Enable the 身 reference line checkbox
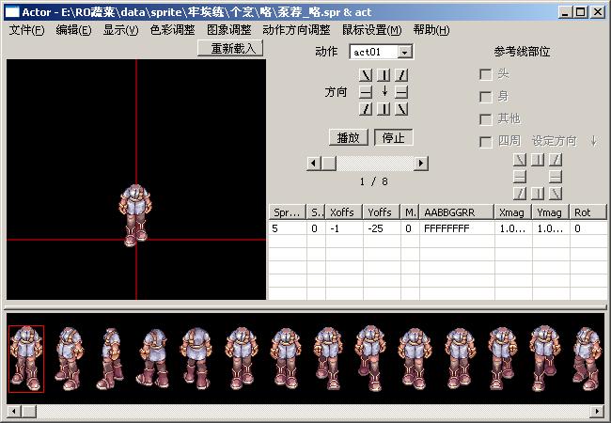This screenshot has height=423, width=611. [486, 97]
